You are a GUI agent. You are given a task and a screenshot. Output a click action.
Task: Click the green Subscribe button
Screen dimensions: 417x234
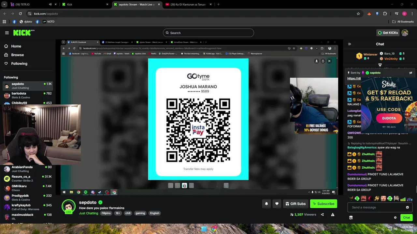[324, 204]
